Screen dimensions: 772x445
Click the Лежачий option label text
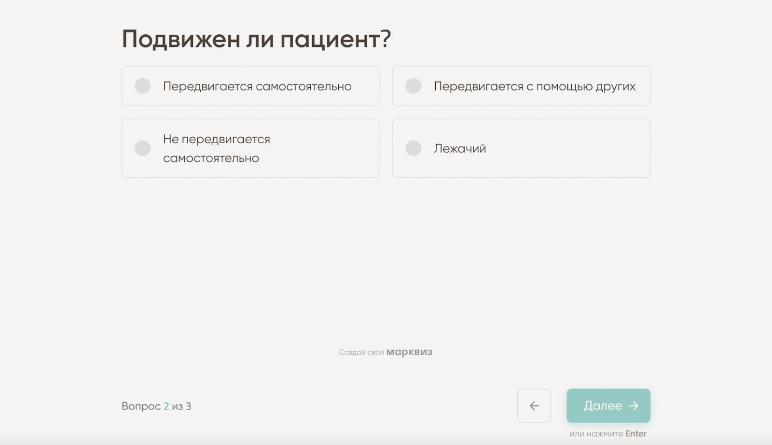pos(458,148)
